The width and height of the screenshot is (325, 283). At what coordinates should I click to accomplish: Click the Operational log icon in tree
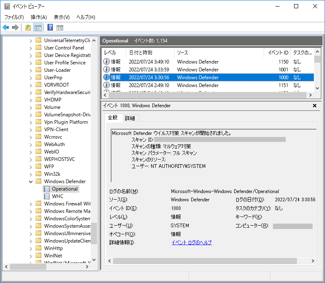point(47,189)
